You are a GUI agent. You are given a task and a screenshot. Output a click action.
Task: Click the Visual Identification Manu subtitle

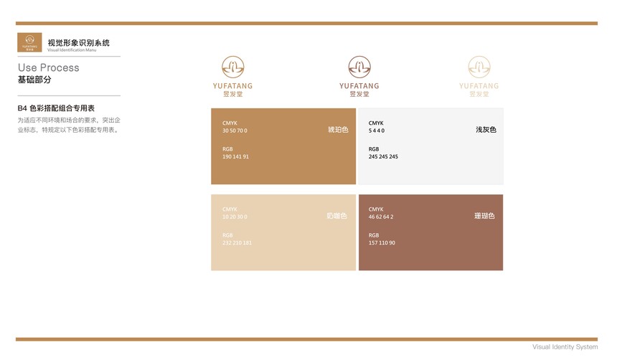[72, 50]
